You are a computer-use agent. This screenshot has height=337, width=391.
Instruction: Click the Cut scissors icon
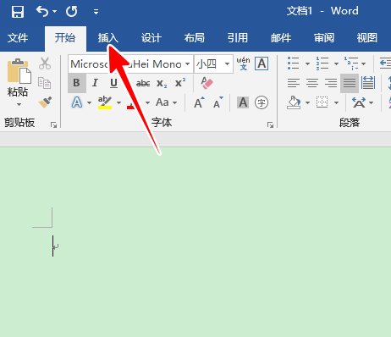click(45, 64)
